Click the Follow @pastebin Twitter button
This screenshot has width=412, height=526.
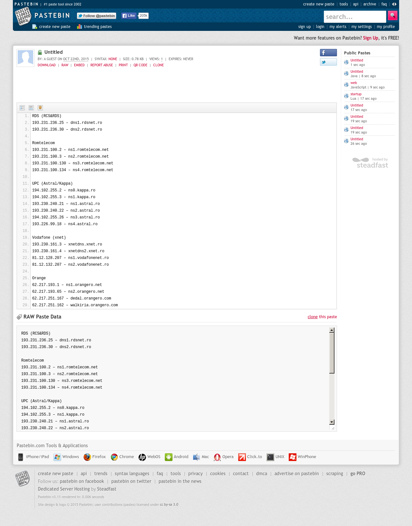(x=97, y=16)
